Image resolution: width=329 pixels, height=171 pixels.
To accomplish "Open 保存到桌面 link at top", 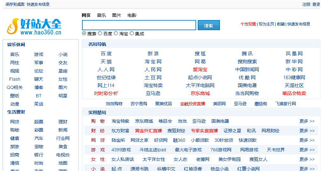I will [15, 4].
